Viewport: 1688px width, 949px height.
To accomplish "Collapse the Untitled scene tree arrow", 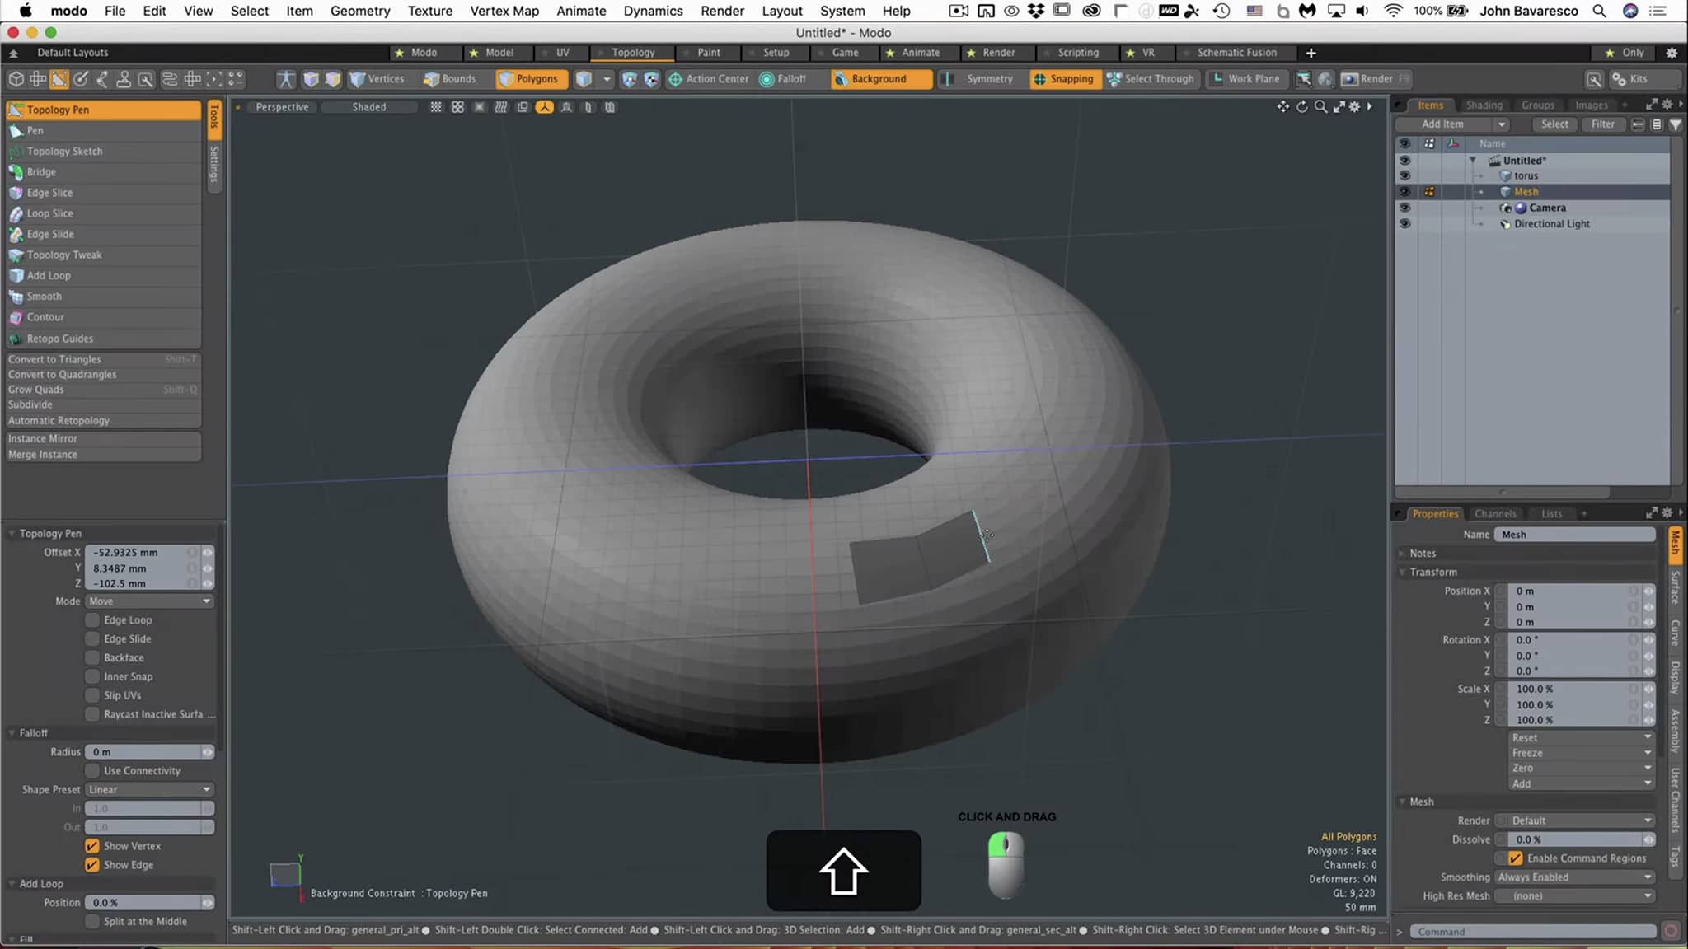I will 1473,161.
